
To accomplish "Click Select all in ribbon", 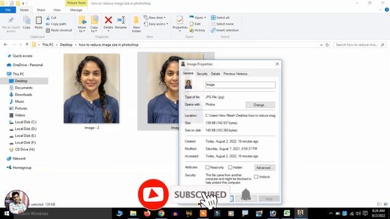I will click(x=220, y=18).
